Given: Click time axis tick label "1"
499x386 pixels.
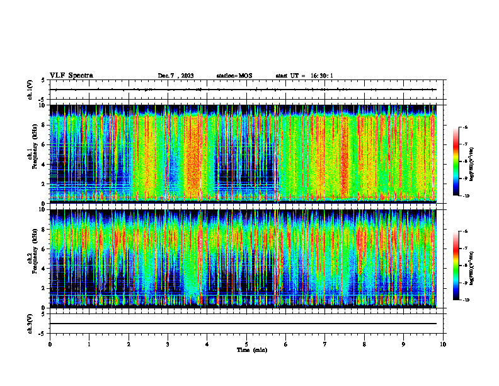Looking at the screenshot, I should click(x=89, y=344).
